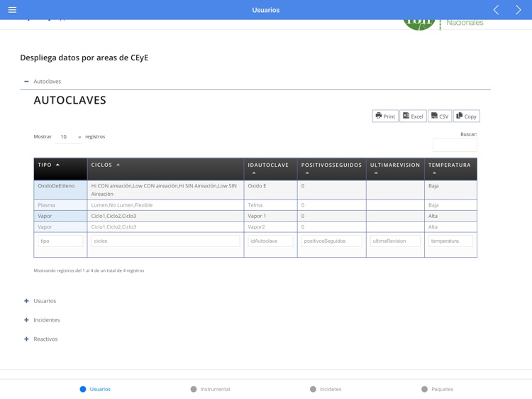Switch to Incidetes tab
The height and width of the screenshot is (399, 532).
pyautogui.click(x=326, y=389)
